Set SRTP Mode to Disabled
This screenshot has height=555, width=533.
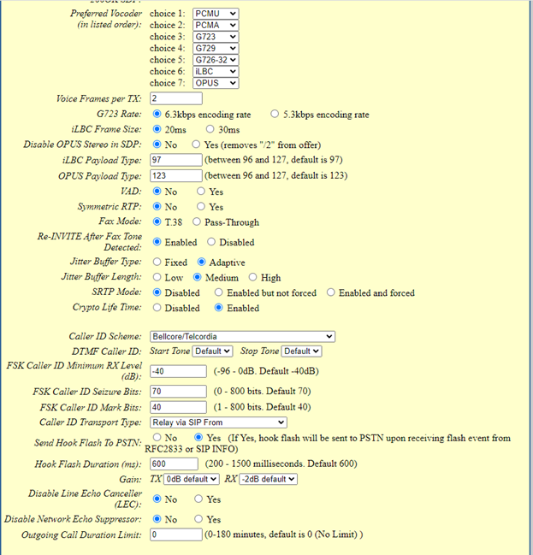157,292
